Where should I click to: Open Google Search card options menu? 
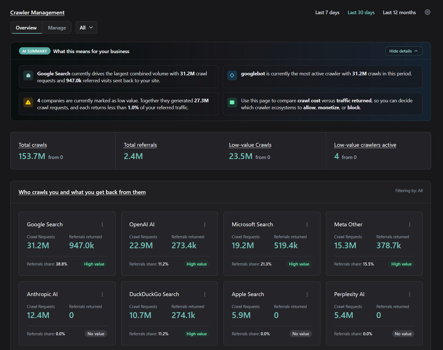pyautogui.click(x=102, y=225)
